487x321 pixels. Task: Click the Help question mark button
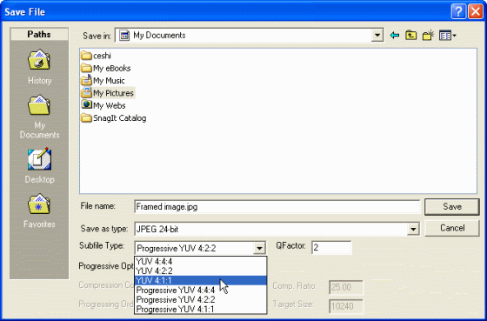coord(458,12)
